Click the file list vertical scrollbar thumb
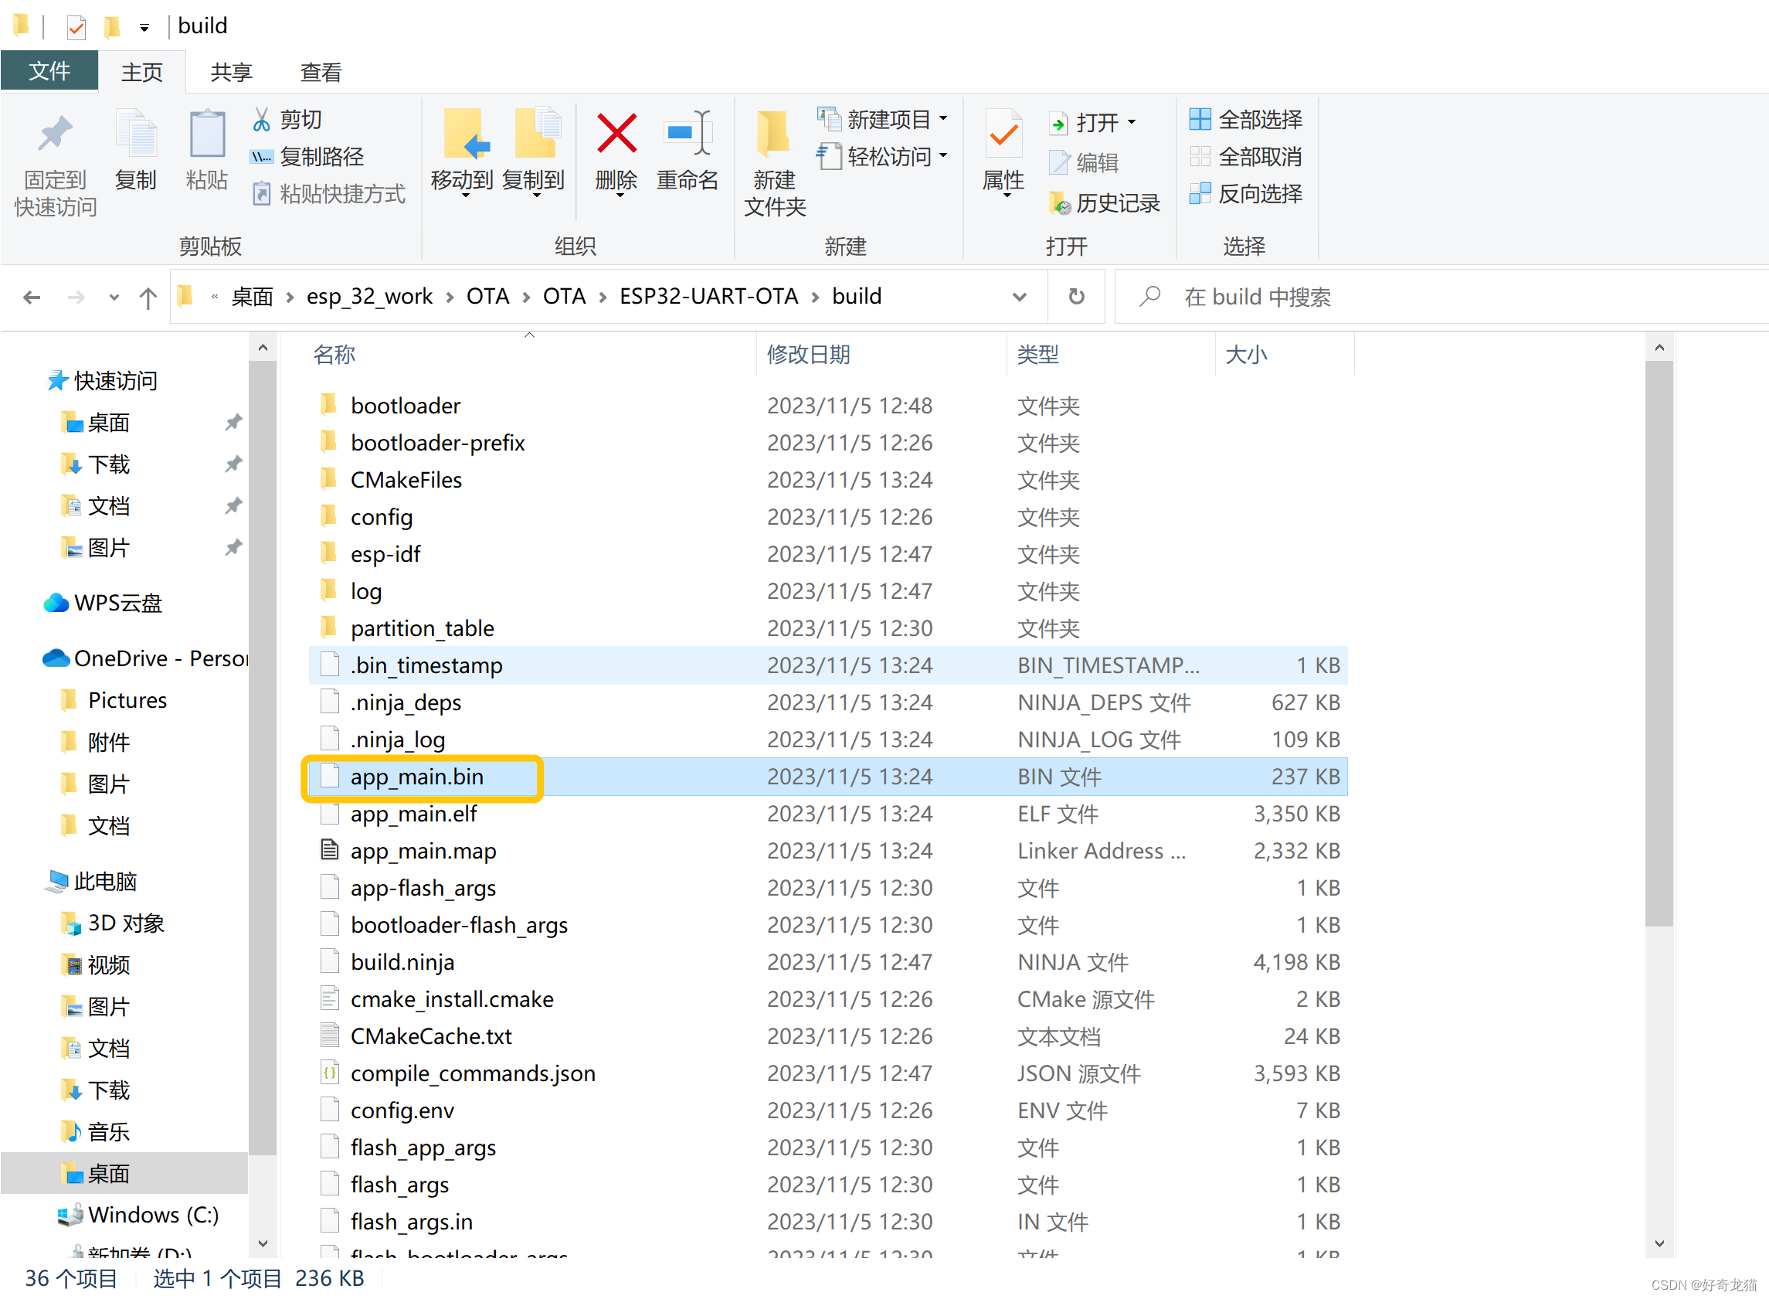 tap(1659, 644)
